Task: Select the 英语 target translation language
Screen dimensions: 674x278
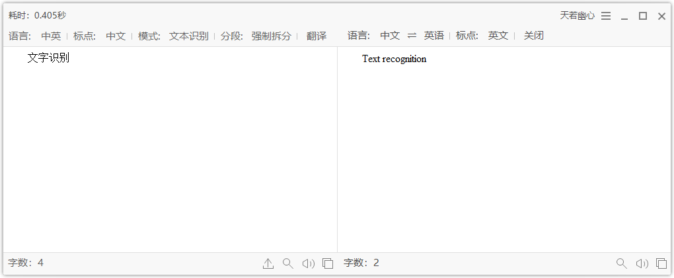Action: (434, 36)
